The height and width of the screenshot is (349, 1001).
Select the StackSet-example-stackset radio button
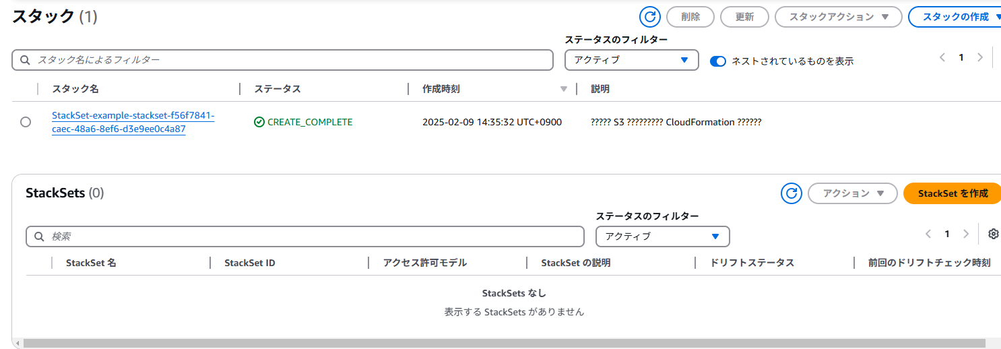point(26,122)
